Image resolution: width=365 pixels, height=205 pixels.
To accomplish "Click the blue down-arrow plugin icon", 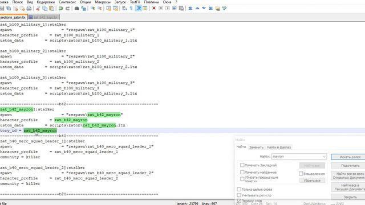I will (x=204, y=9).
